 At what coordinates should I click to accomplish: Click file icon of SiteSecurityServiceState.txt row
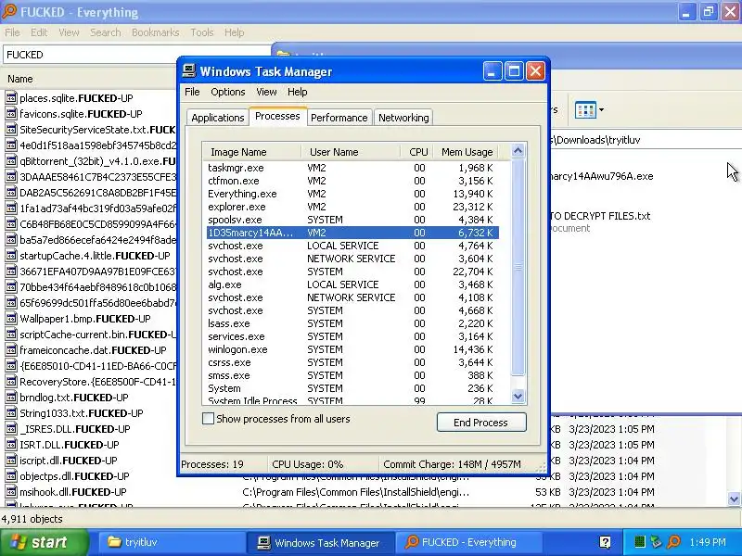click(11, 129)
